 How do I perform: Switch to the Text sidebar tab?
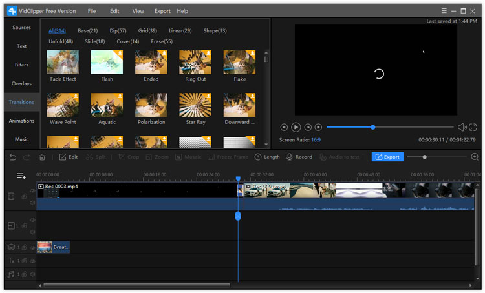[21, 46]
